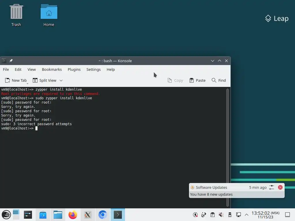
Task: Open the Bookmarks menu
Action: pos(52,69)
